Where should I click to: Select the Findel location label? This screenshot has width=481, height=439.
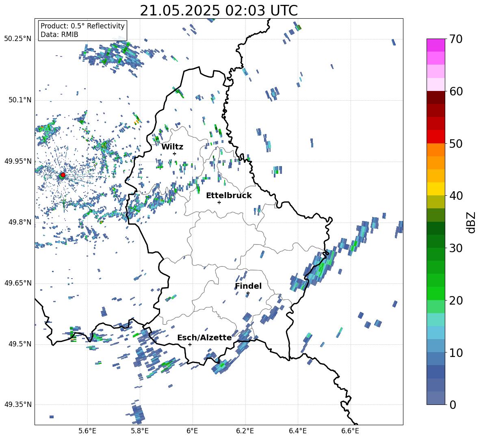[248, 286]
